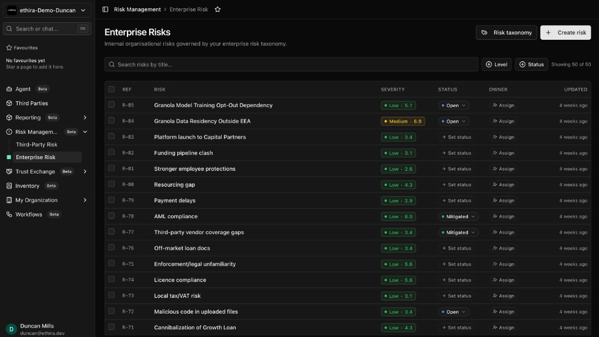Click the green square beside Enterprise Risk
This screenshot has height=337, width=599.
tap(9, 157)
